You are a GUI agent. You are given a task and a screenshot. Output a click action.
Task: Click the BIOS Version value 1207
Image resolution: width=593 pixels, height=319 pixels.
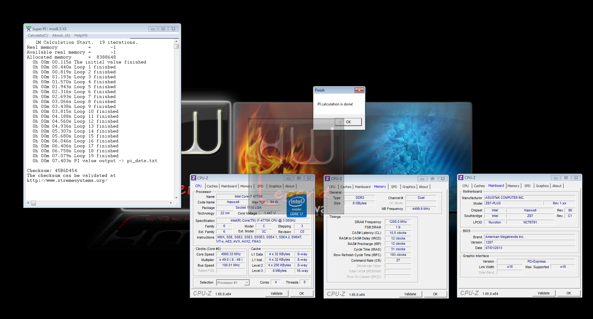(x=530, y=242)
